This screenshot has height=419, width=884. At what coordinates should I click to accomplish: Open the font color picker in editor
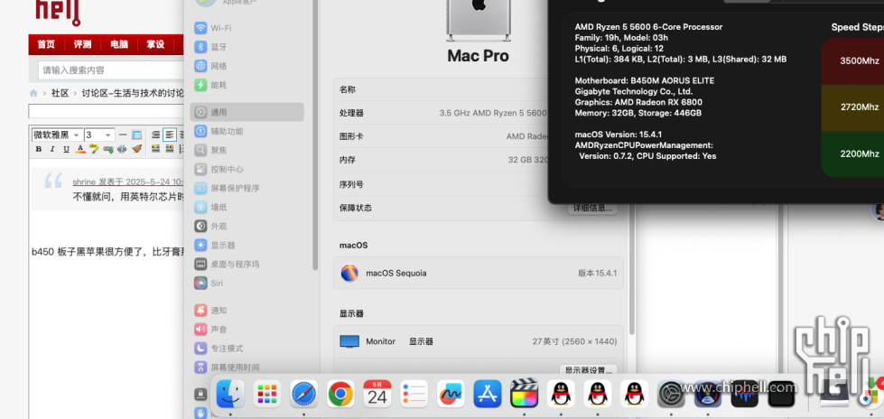point(80,149)
